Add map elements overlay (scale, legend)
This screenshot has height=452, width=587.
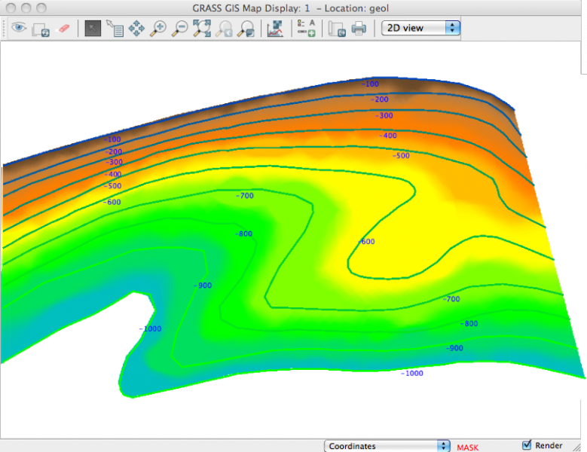point(306,29)
